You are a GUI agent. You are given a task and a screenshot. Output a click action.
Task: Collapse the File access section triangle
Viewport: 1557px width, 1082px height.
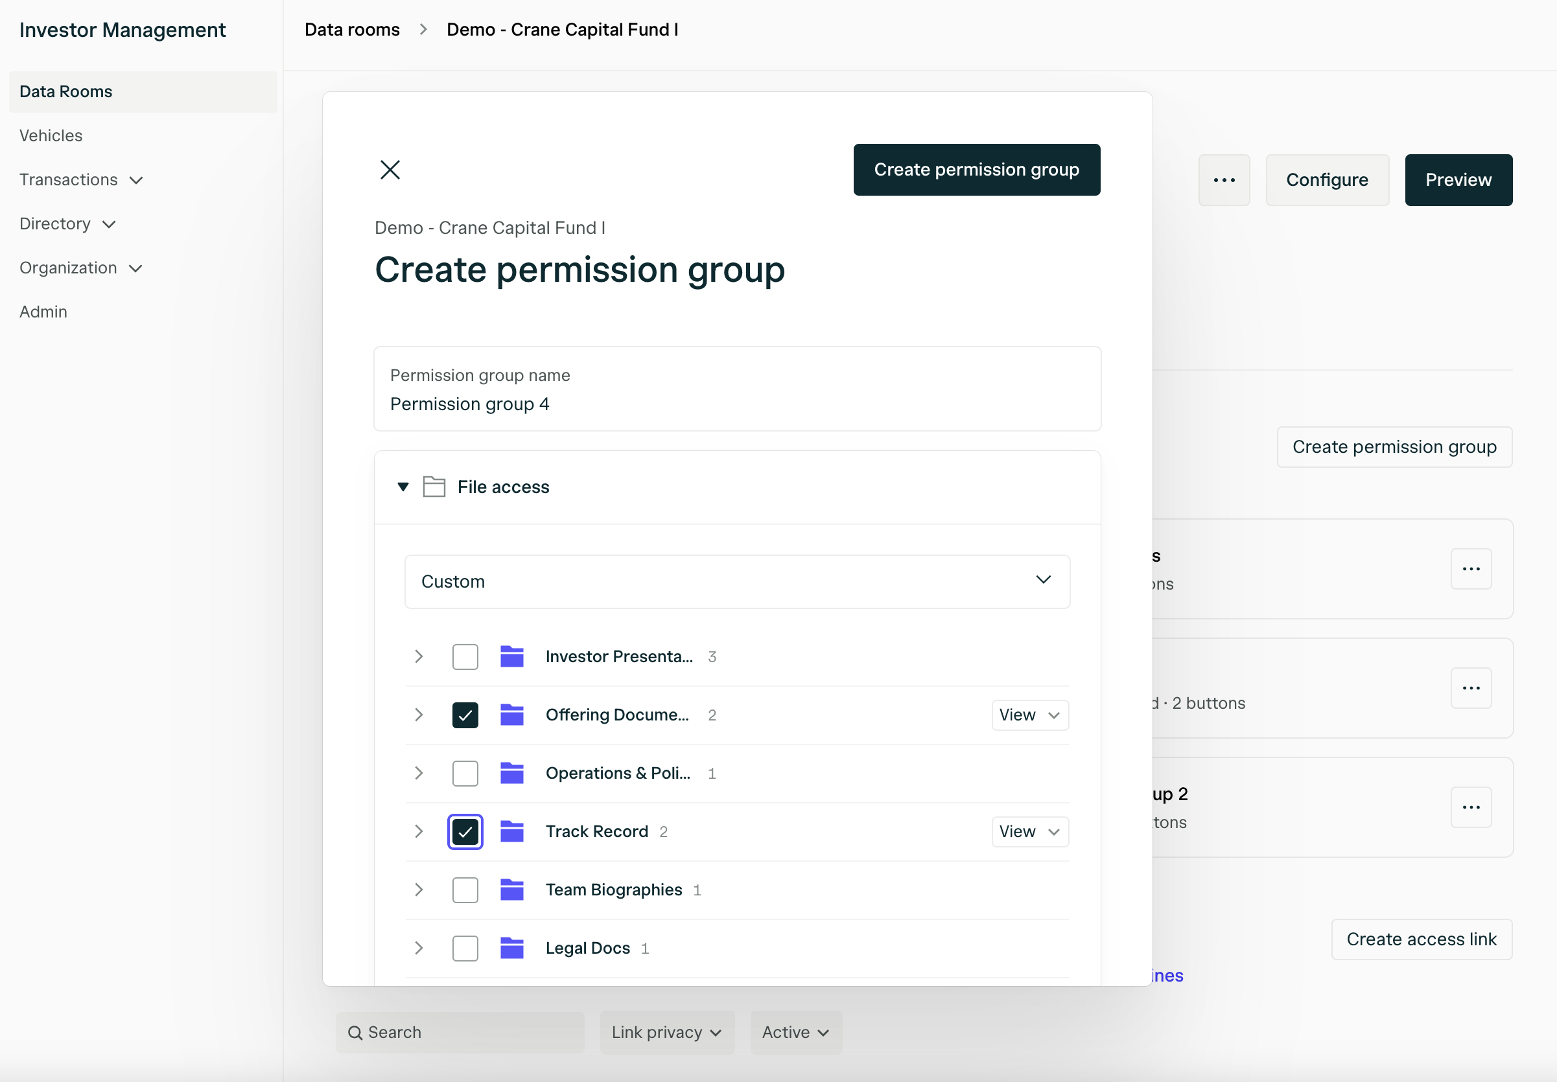point(403,487)
